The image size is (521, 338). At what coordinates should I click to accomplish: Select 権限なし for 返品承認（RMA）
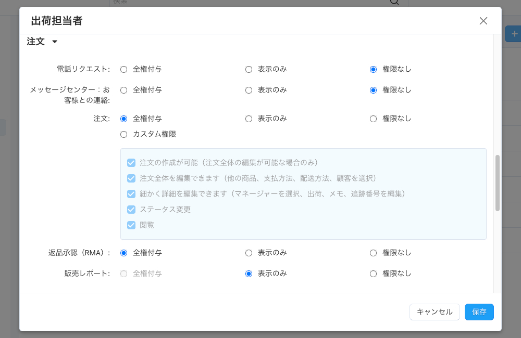point(373,253)
